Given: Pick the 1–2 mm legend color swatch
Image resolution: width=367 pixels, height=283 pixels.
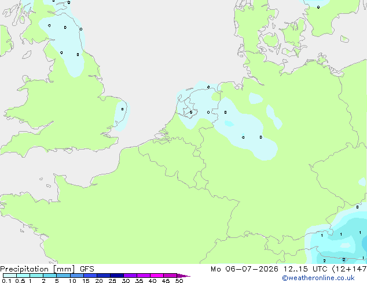Looking at the screenshot, I should pos(36,275).
